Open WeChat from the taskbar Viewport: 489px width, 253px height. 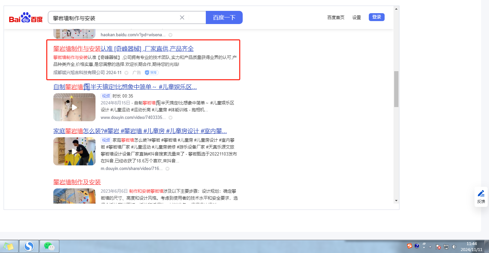tap(49, 246)
